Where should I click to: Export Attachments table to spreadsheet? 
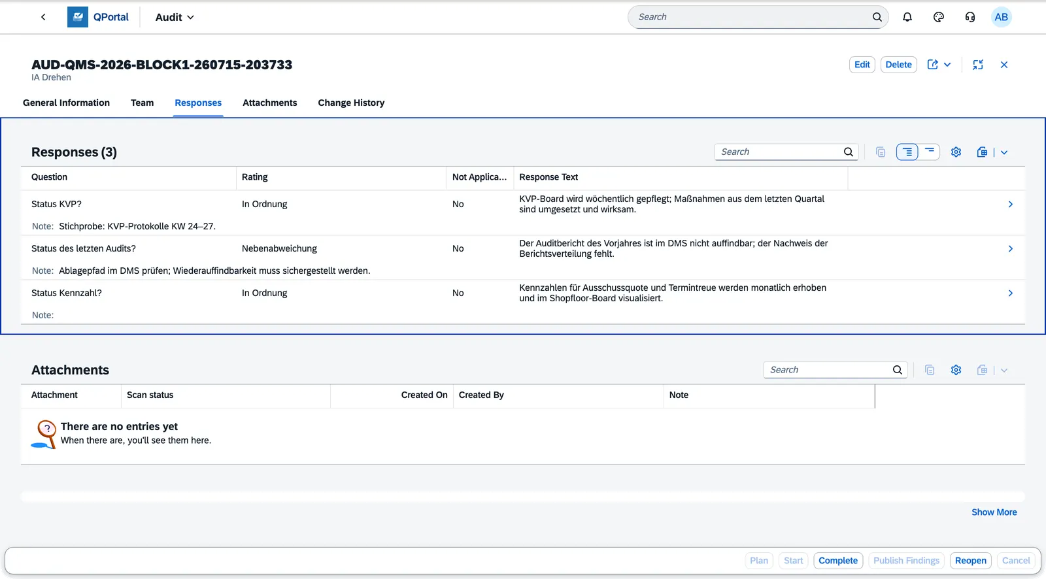pos(982,371)
